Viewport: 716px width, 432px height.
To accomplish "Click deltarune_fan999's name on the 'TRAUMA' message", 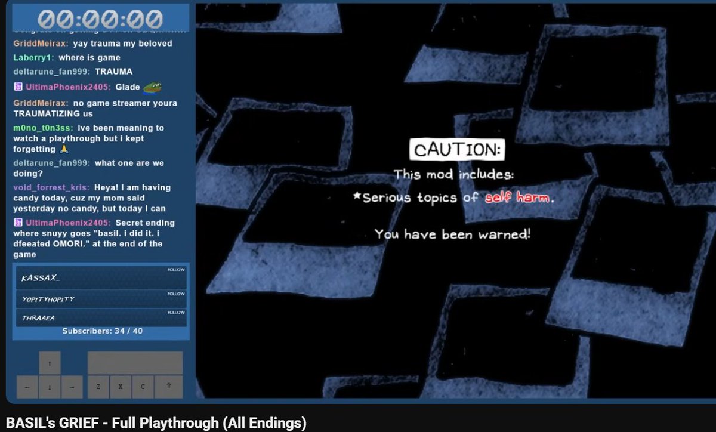I will tap(51, 72).
